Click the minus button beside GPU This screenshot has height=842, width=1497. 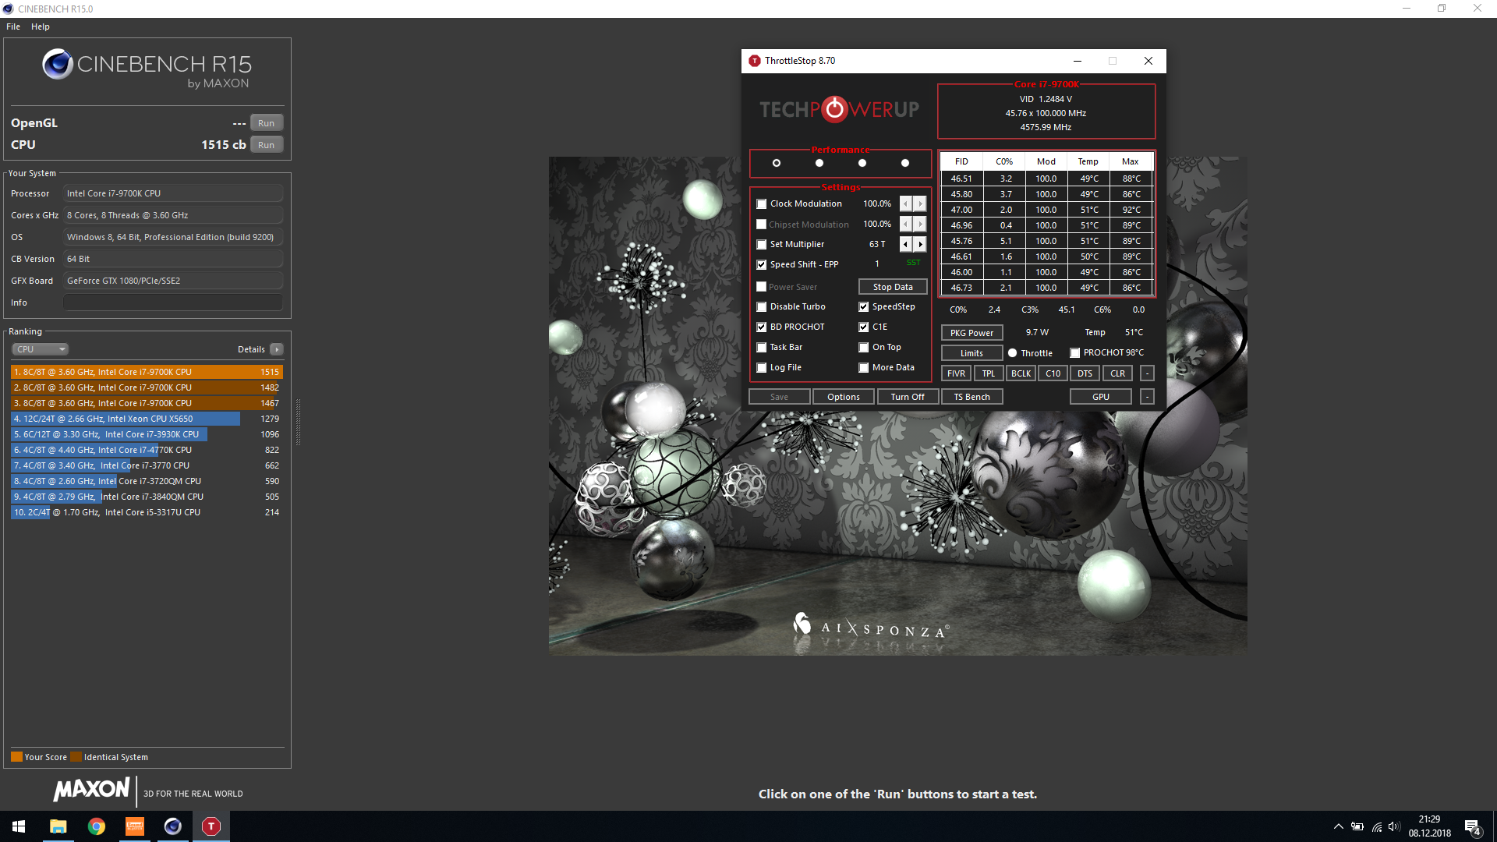[1147, 397]
